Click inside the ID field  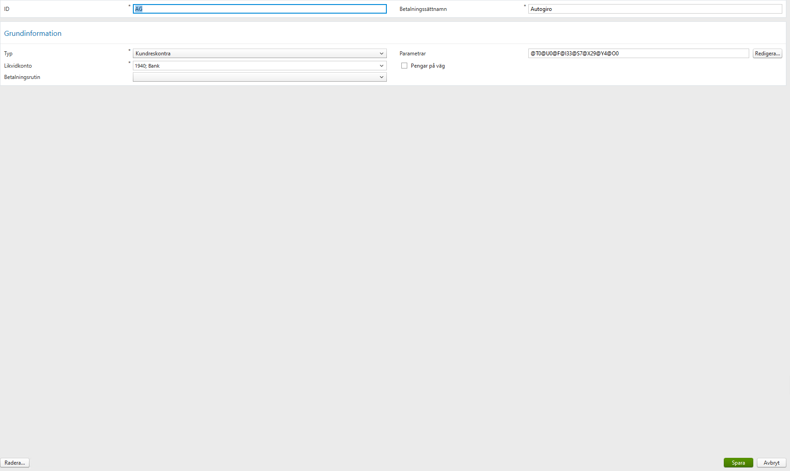point(259,9)
